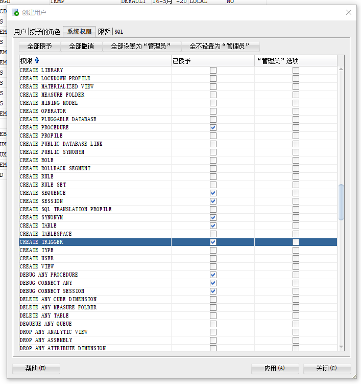Click the 全部撤销 button

point(81,47)
